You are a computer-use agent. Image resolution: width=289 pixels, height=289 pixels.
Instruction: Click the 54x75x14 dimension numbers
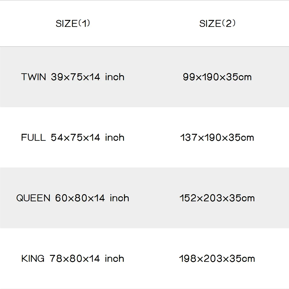click(75, 138)
